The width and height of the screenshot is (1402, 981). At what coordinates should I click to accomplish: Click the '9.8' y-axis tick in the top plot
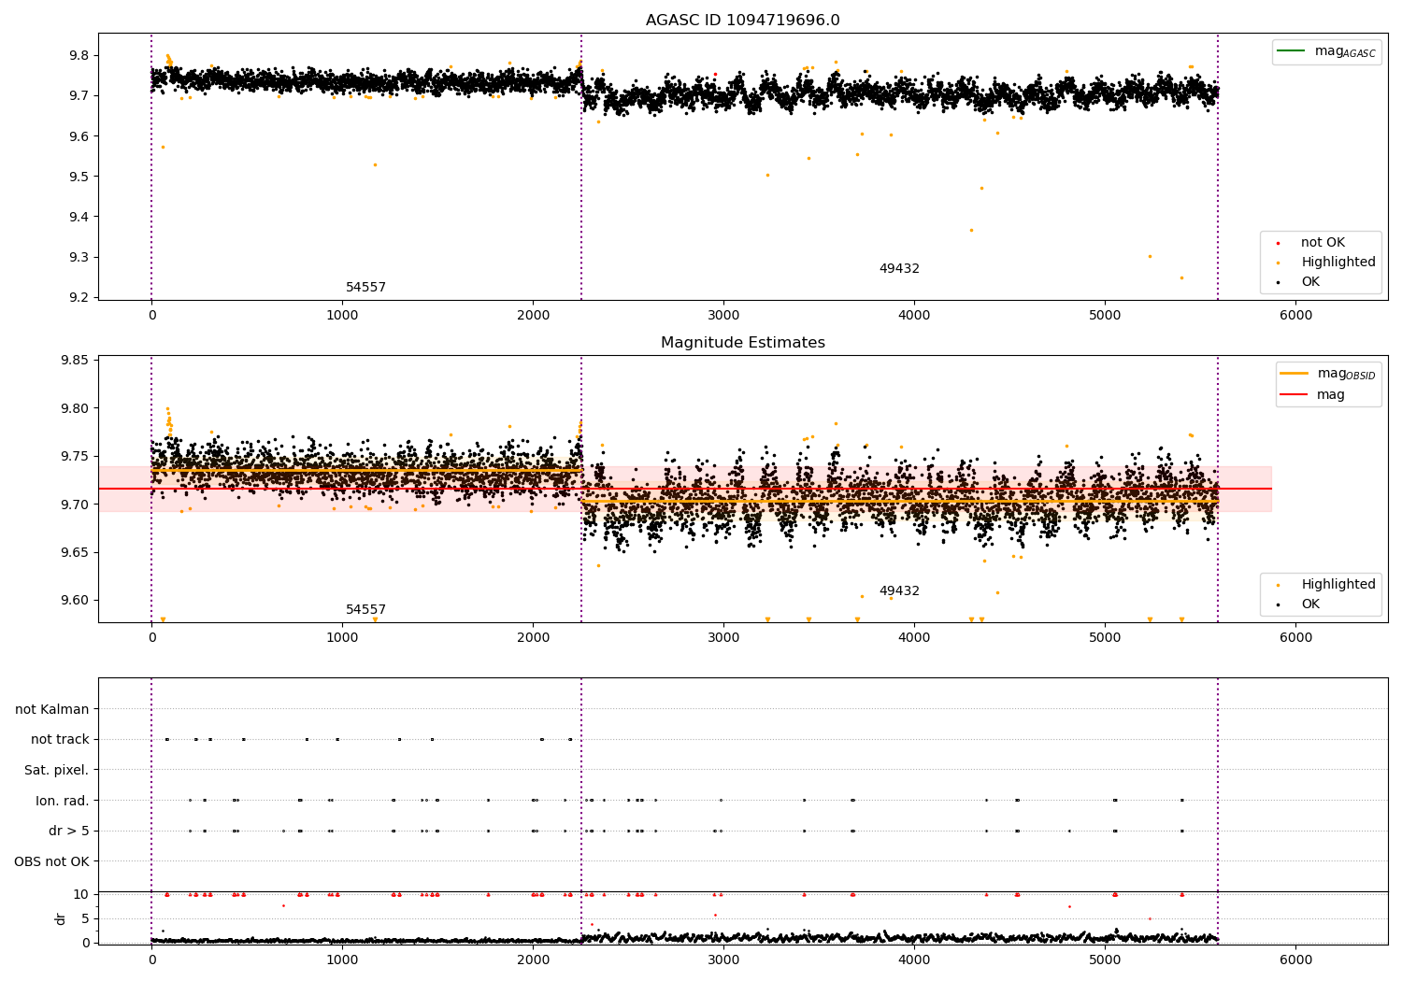click(x=79, y=56)
